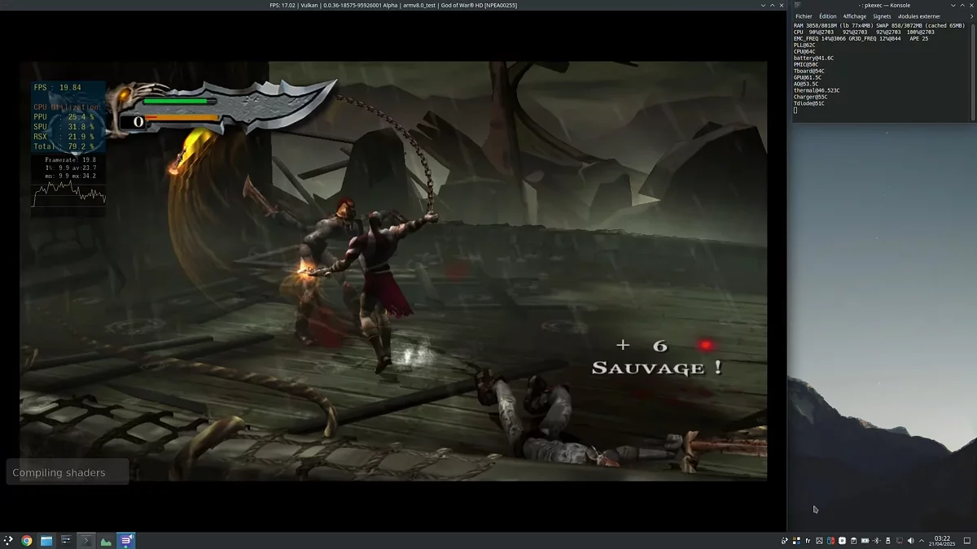Open the Signets menu in Konsole
This screenshot has width=977, height=549.
(882, 16)
